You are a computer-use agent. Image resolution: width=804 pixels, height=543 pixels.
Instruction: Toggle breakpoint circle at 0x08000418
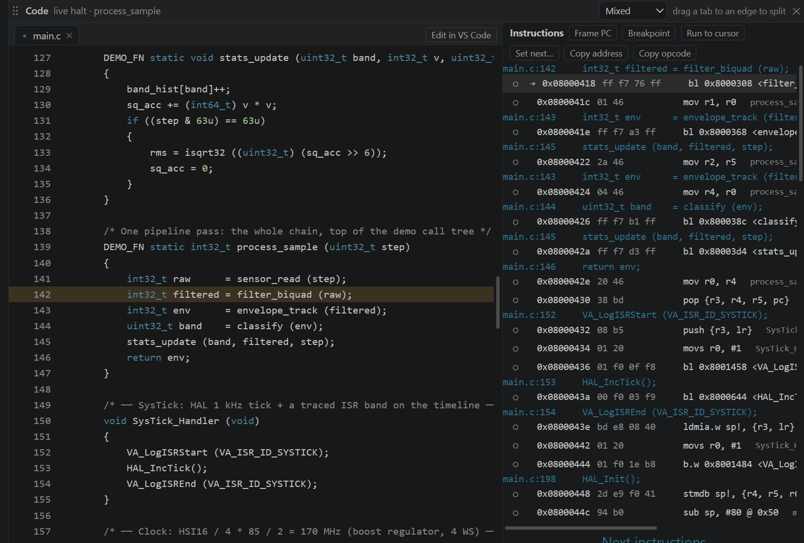(515, 84)
